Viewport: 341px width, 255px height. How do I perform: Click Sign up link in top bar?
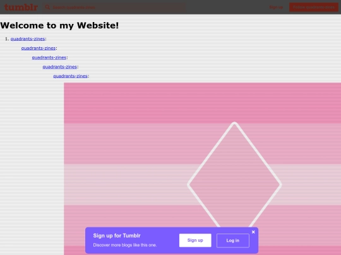tap(276, 7)
